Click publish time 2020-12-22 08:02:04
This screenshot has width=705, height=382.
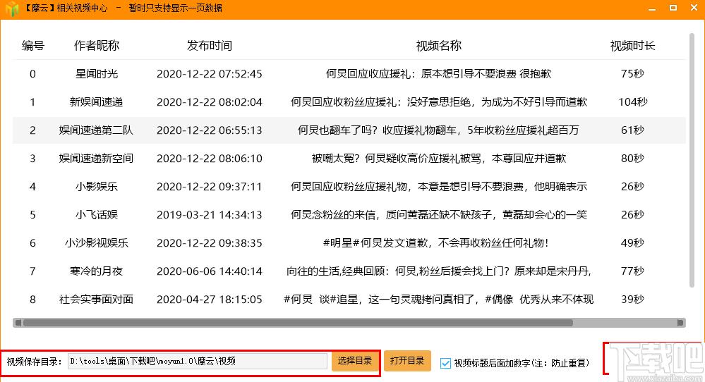coord(210,102)
